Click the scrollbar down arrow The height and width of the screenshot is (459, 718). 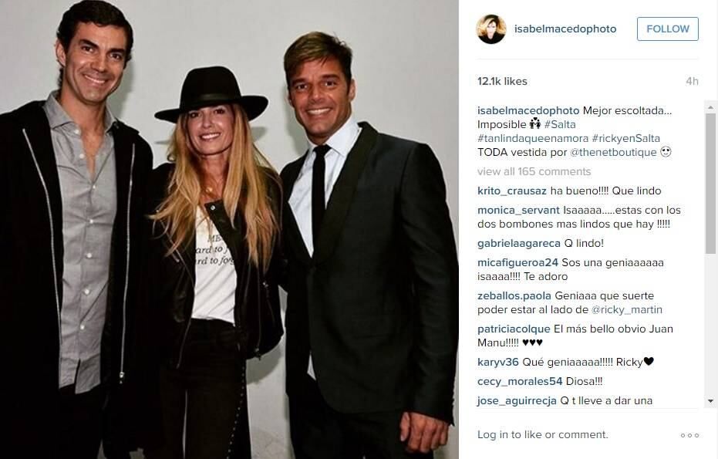[711, 401]
